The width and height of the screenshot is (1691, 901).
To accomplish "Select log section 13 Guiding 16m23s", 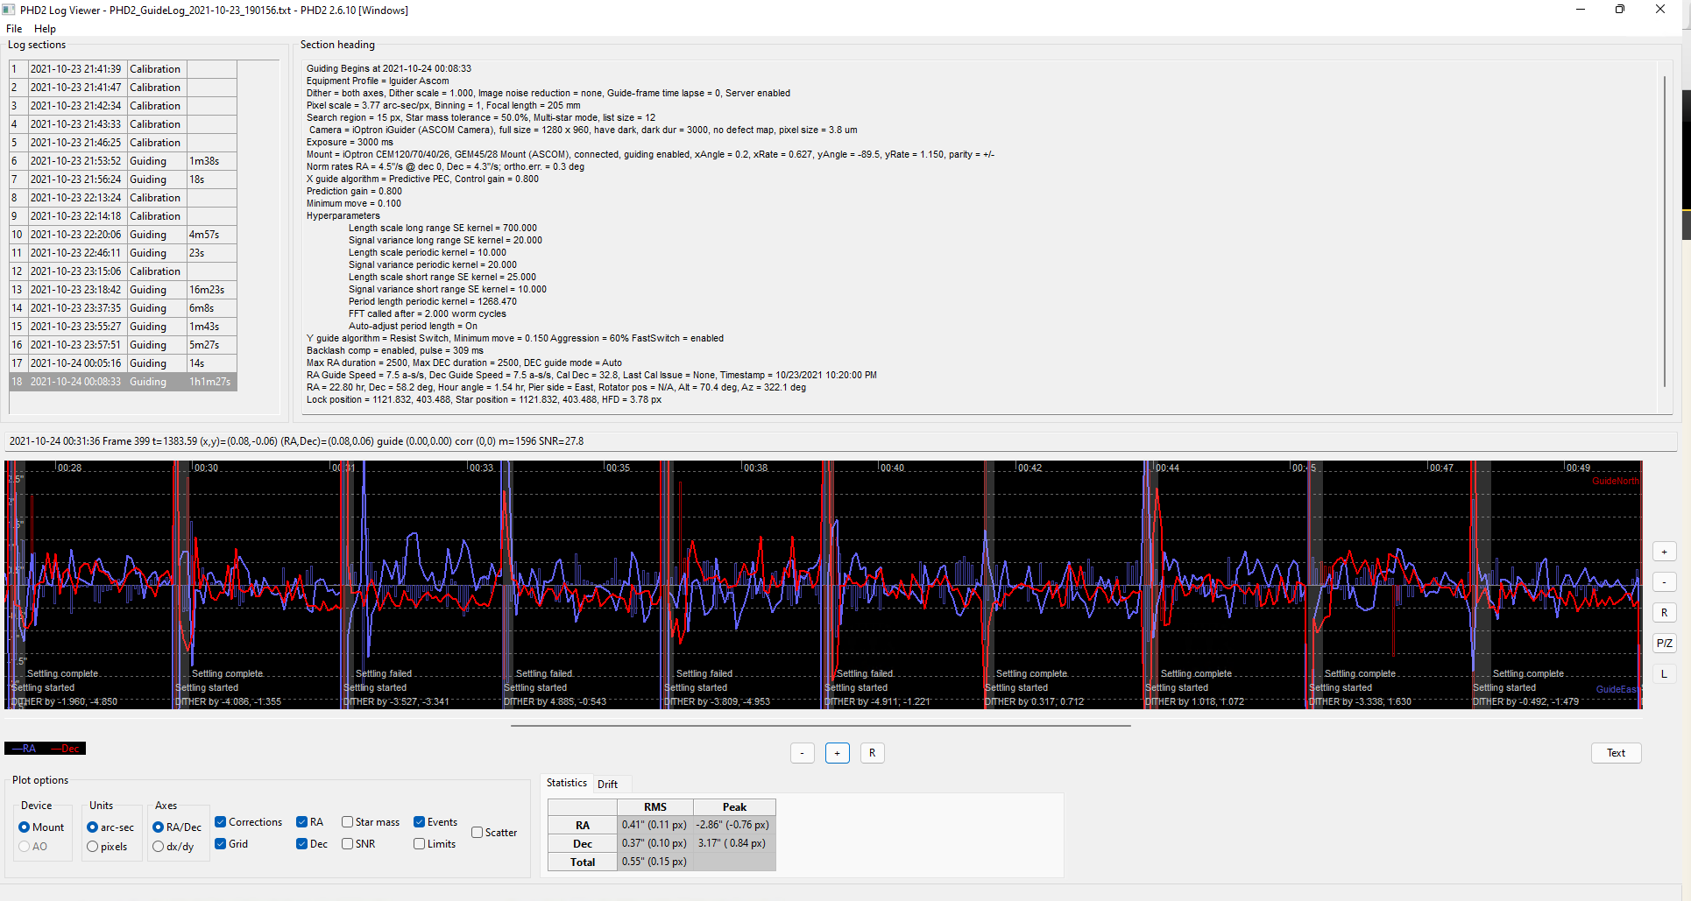I will tap(123, 290).
